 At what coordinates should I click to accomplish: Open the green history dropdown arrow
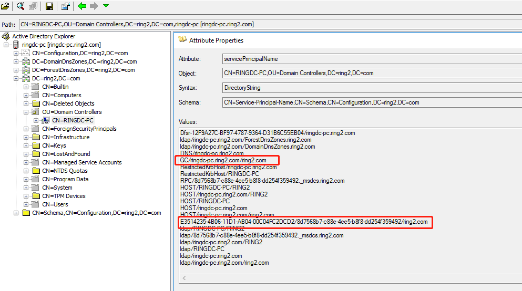(106, 6)
